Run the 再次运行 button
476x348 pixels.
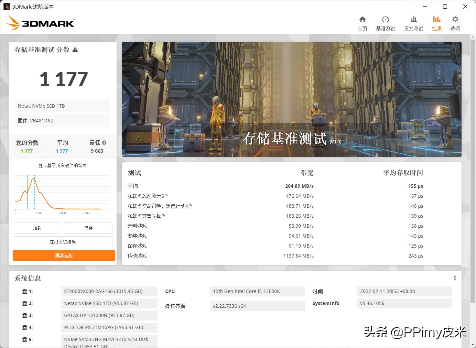64,255
